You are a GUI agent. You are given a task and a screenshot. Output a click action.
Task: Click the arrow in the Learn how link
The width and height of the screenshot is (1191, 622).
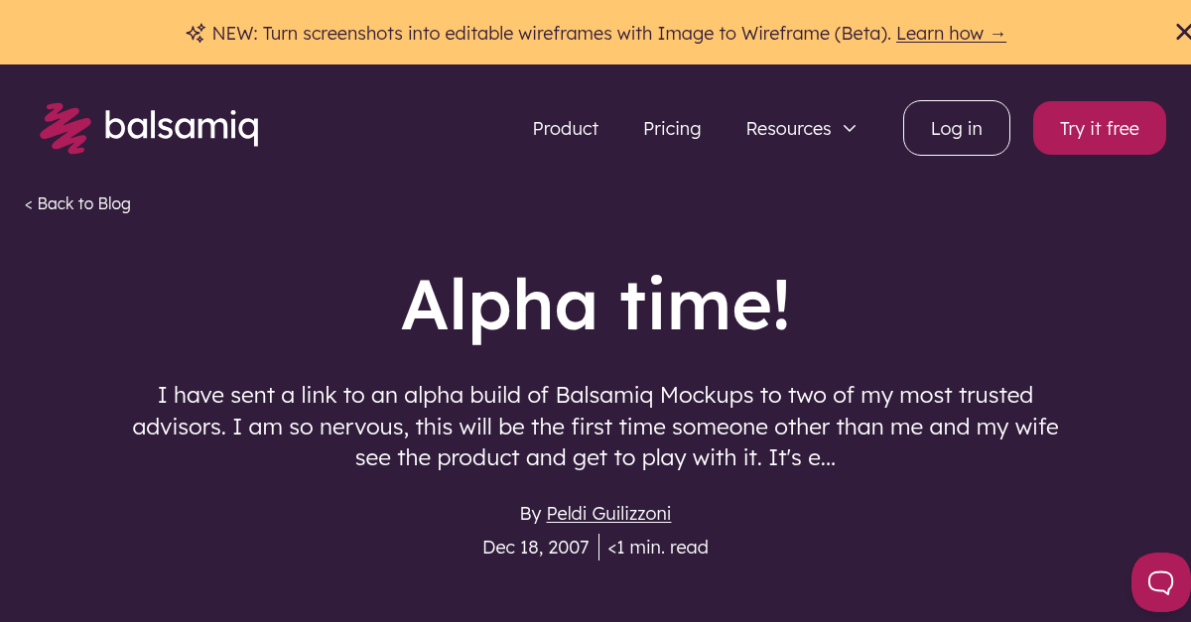point(997,33)
